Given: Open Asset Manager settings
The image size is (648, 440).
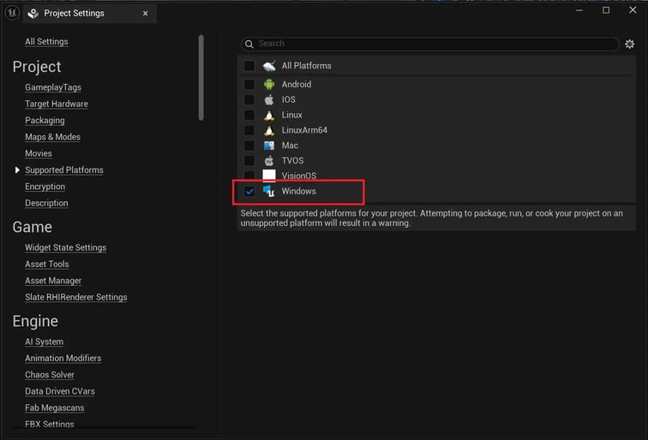Looking at the screenshot, I should (53, 281).
